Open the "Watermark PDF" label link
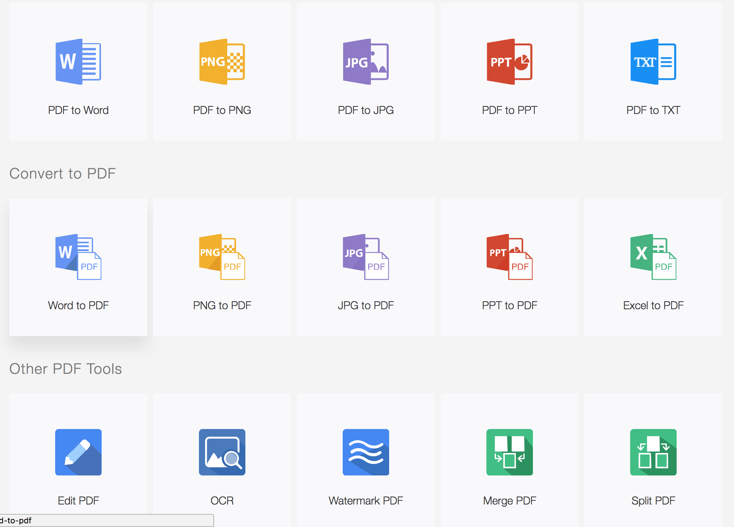The height and width of the screenshot is (527, 734). [366, 501]
